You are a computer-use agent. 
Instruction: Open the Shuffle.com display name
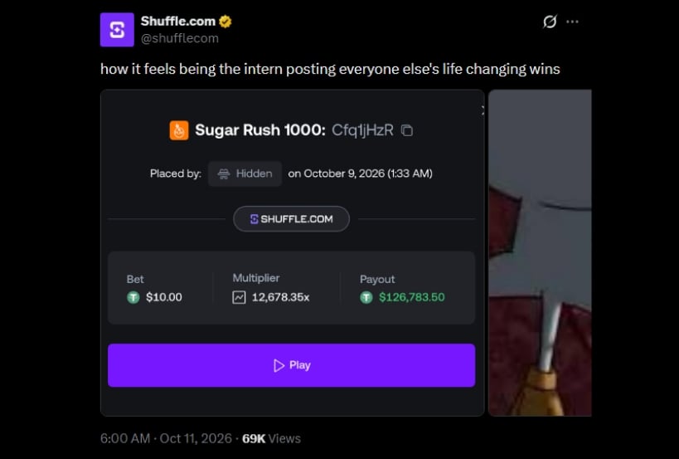click(178, 21)
